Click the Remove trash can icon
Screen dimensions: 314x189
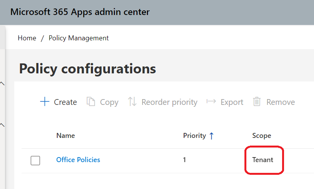coord(257,102)
